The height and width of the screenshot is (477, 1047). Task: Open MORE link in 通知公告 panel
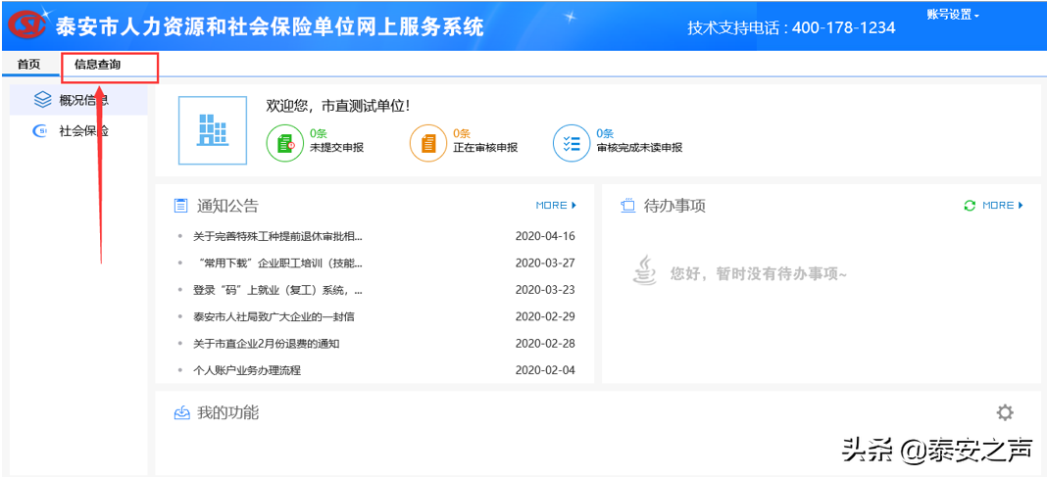coord(556,206)
